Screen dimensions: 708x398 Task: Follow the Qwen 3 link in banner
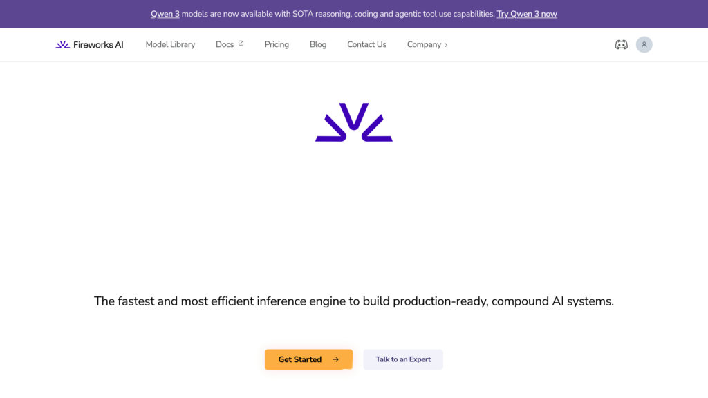tap(165, 14)
